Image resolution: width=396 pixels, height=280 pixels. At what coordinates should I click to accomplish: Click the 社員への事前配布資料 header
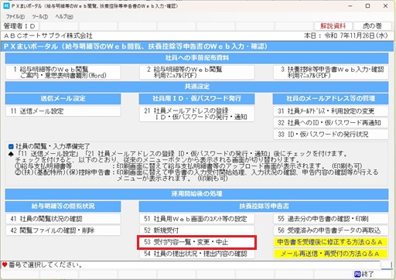[x=197, y=58]
